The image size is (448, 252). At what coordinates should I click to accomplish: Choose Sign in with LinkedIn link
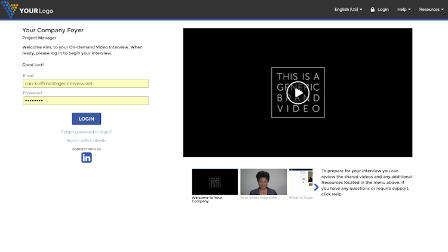(x=86, y=140)
